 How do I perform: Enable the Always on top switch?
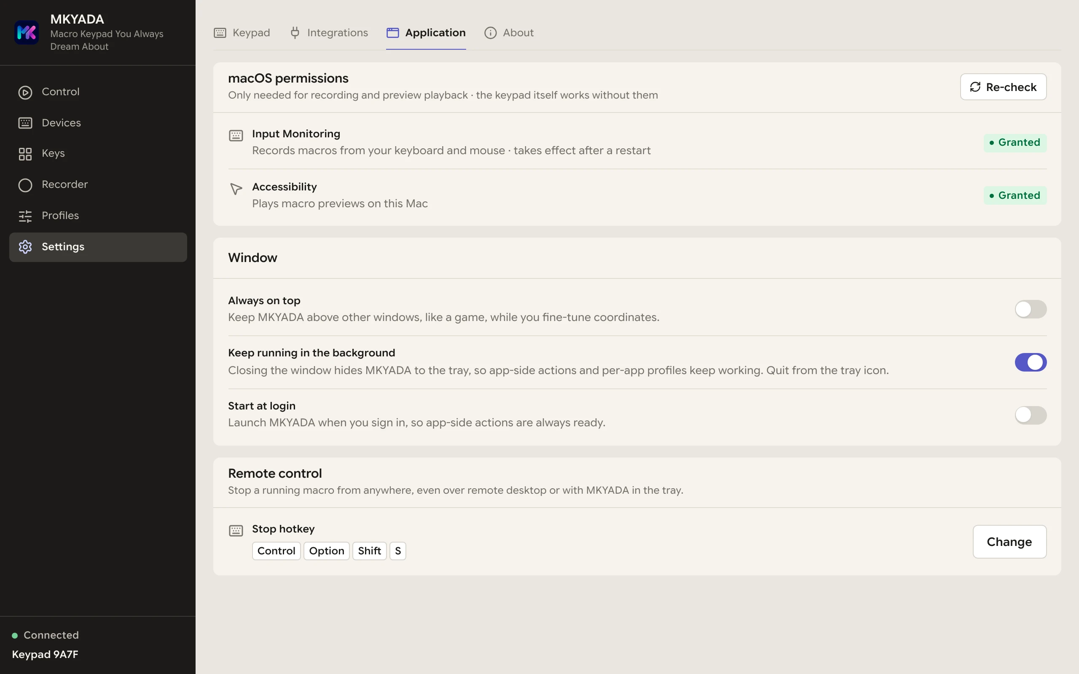[1031, 309]
